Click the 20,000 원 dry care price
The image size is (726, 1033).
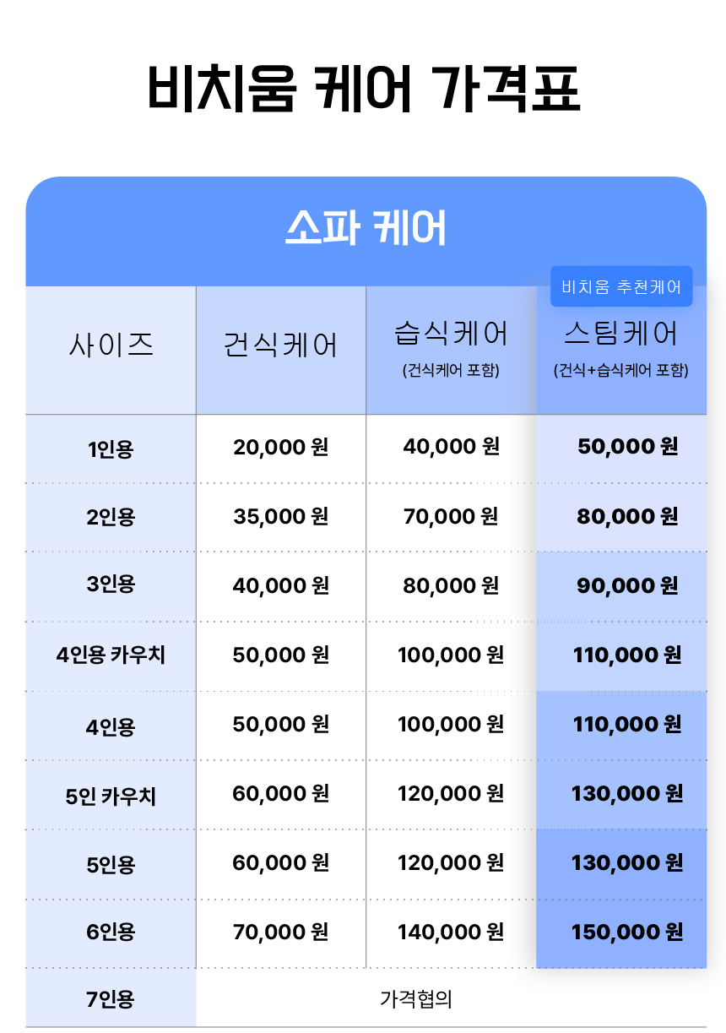(x=280, y=448)
